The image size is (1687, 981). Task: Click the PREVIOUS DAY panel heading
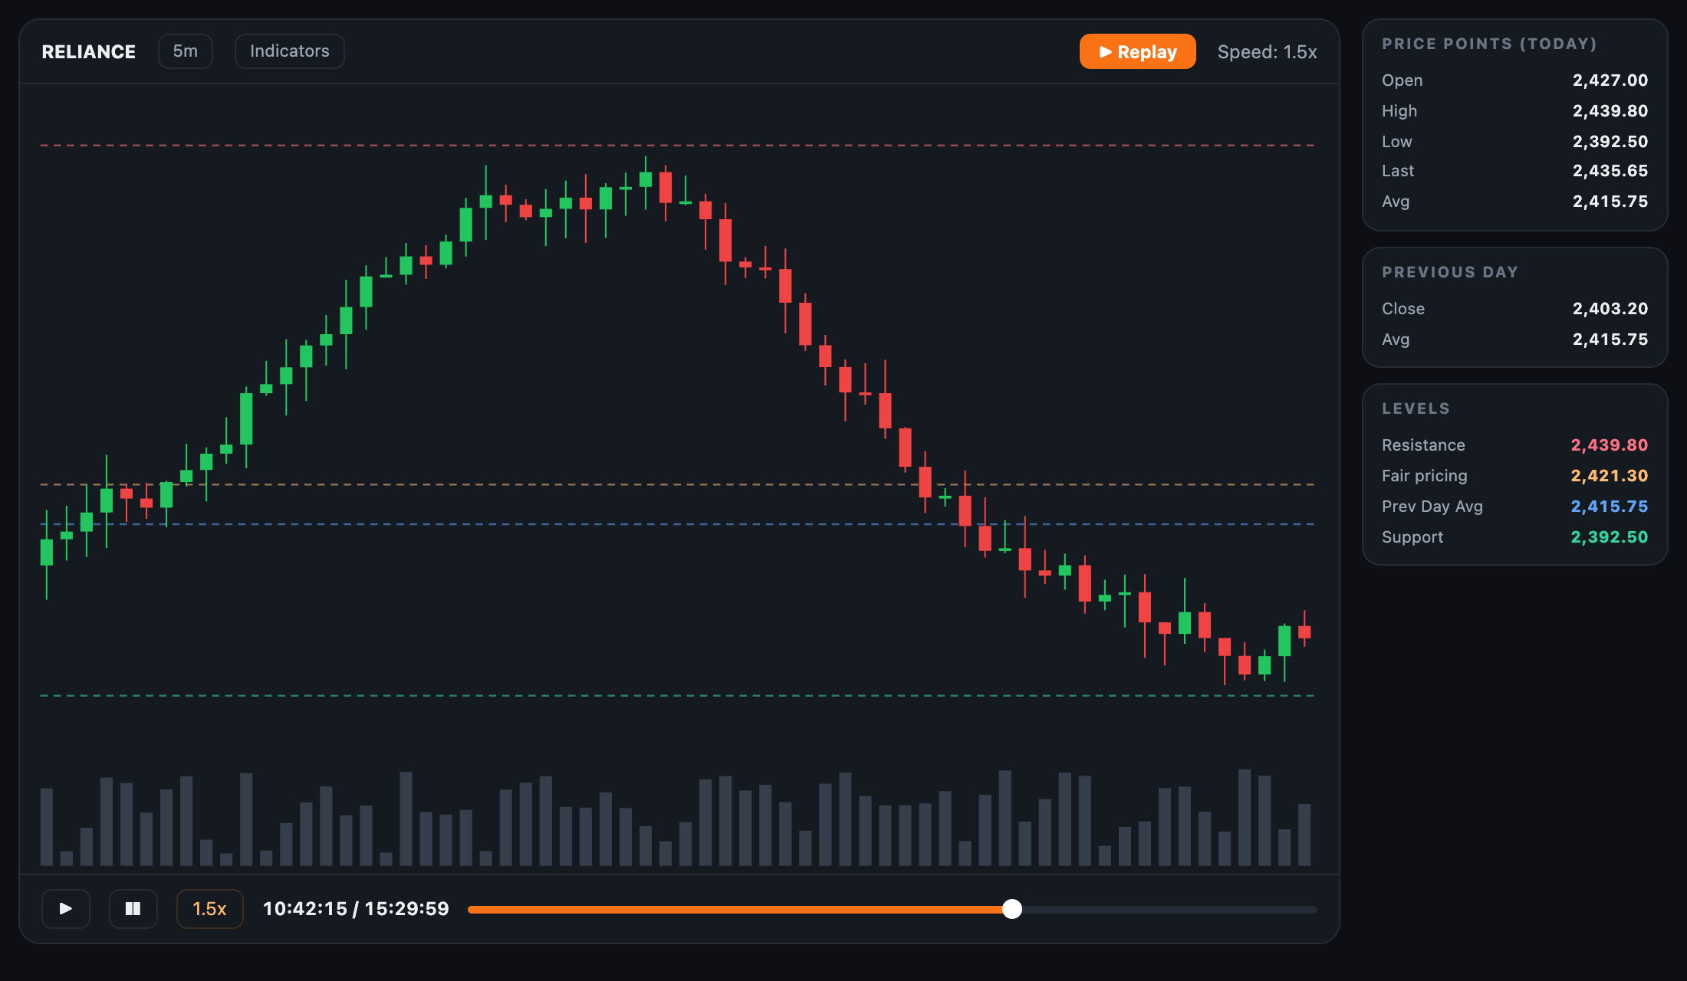coord(1450,272)
